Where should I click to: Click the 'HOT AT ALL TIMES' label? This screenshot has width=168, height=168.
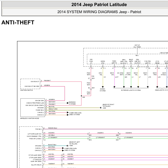pos(137,46)
